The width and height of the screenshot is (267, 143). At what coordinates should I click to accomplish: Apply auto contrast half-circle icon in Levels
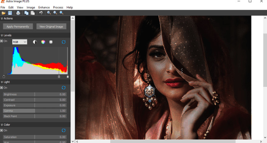point(35,42)
